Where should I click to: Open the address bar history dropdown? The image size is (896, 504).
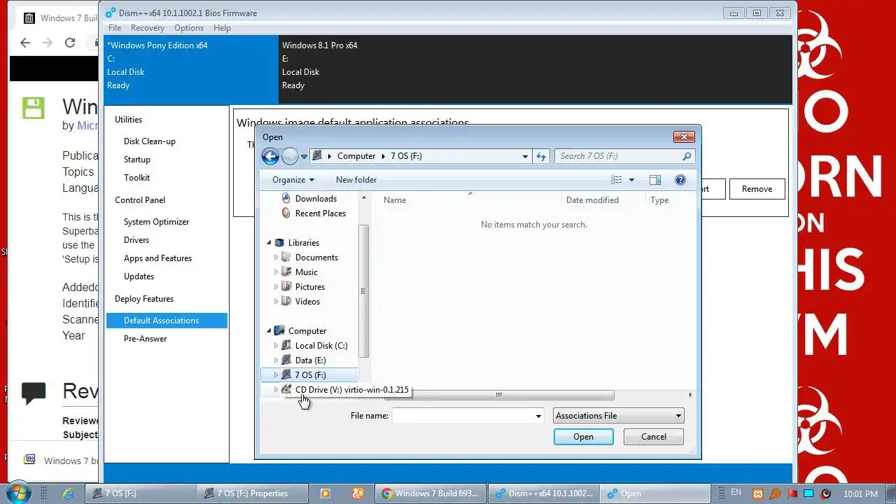coord(525,156)
